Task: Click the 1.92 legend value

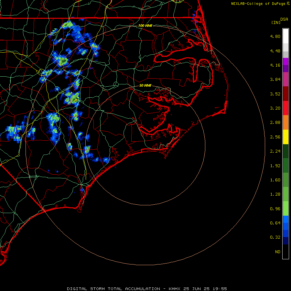Action: click(275, 166)
